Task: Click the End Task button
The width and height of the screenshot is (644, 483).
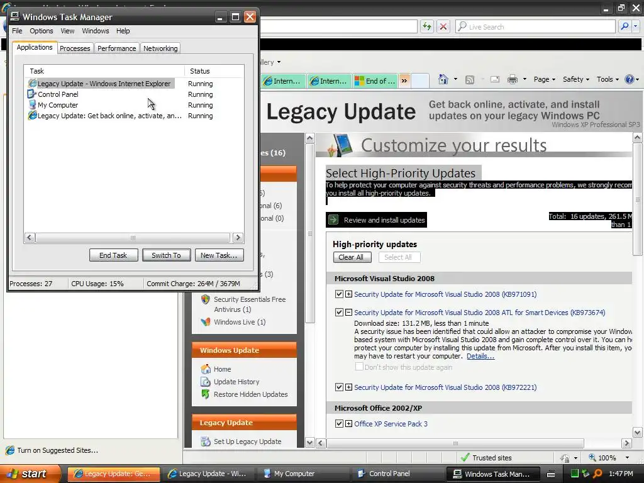Action: pyautogui.click(x=113, y=255)
